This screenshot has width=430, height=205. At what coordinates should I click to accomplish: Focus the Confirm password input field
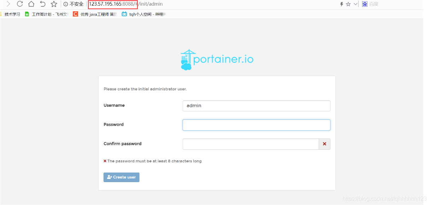(x=251, y=144)
